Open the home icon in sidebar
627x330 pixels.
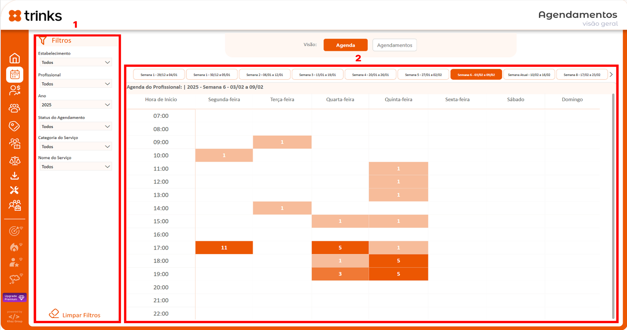pyautogui.click(x=14, y=58)
